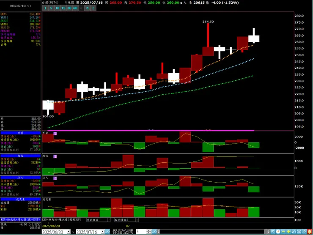Click the undo curved arrow icon
The width and height of the screenshot is (313, 235).
point(294,232)
